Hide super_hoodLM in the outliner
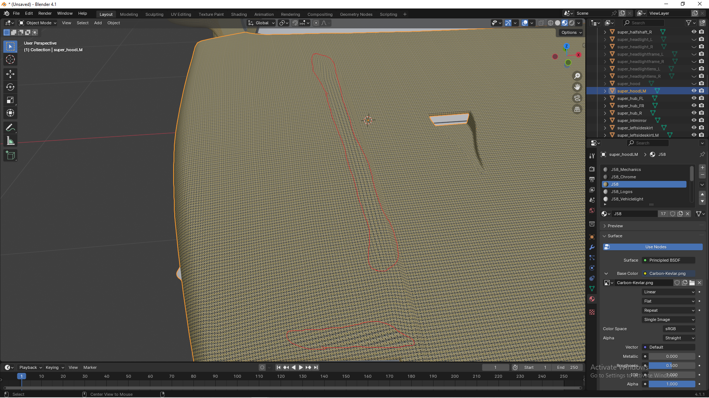709x398 pixels. (x=694, y=91)
